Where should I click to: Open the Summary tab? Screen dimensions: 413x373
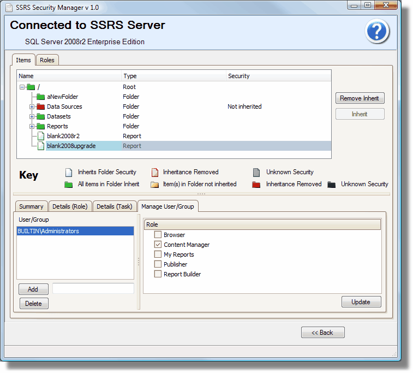(31, 206)
